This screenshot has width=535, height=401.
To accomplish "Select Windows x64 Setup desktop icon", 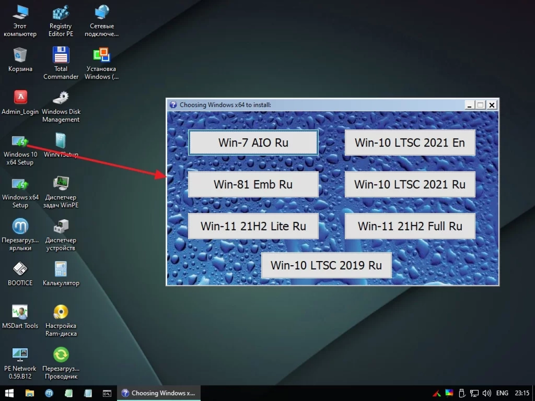I will [x=20, y=192].
